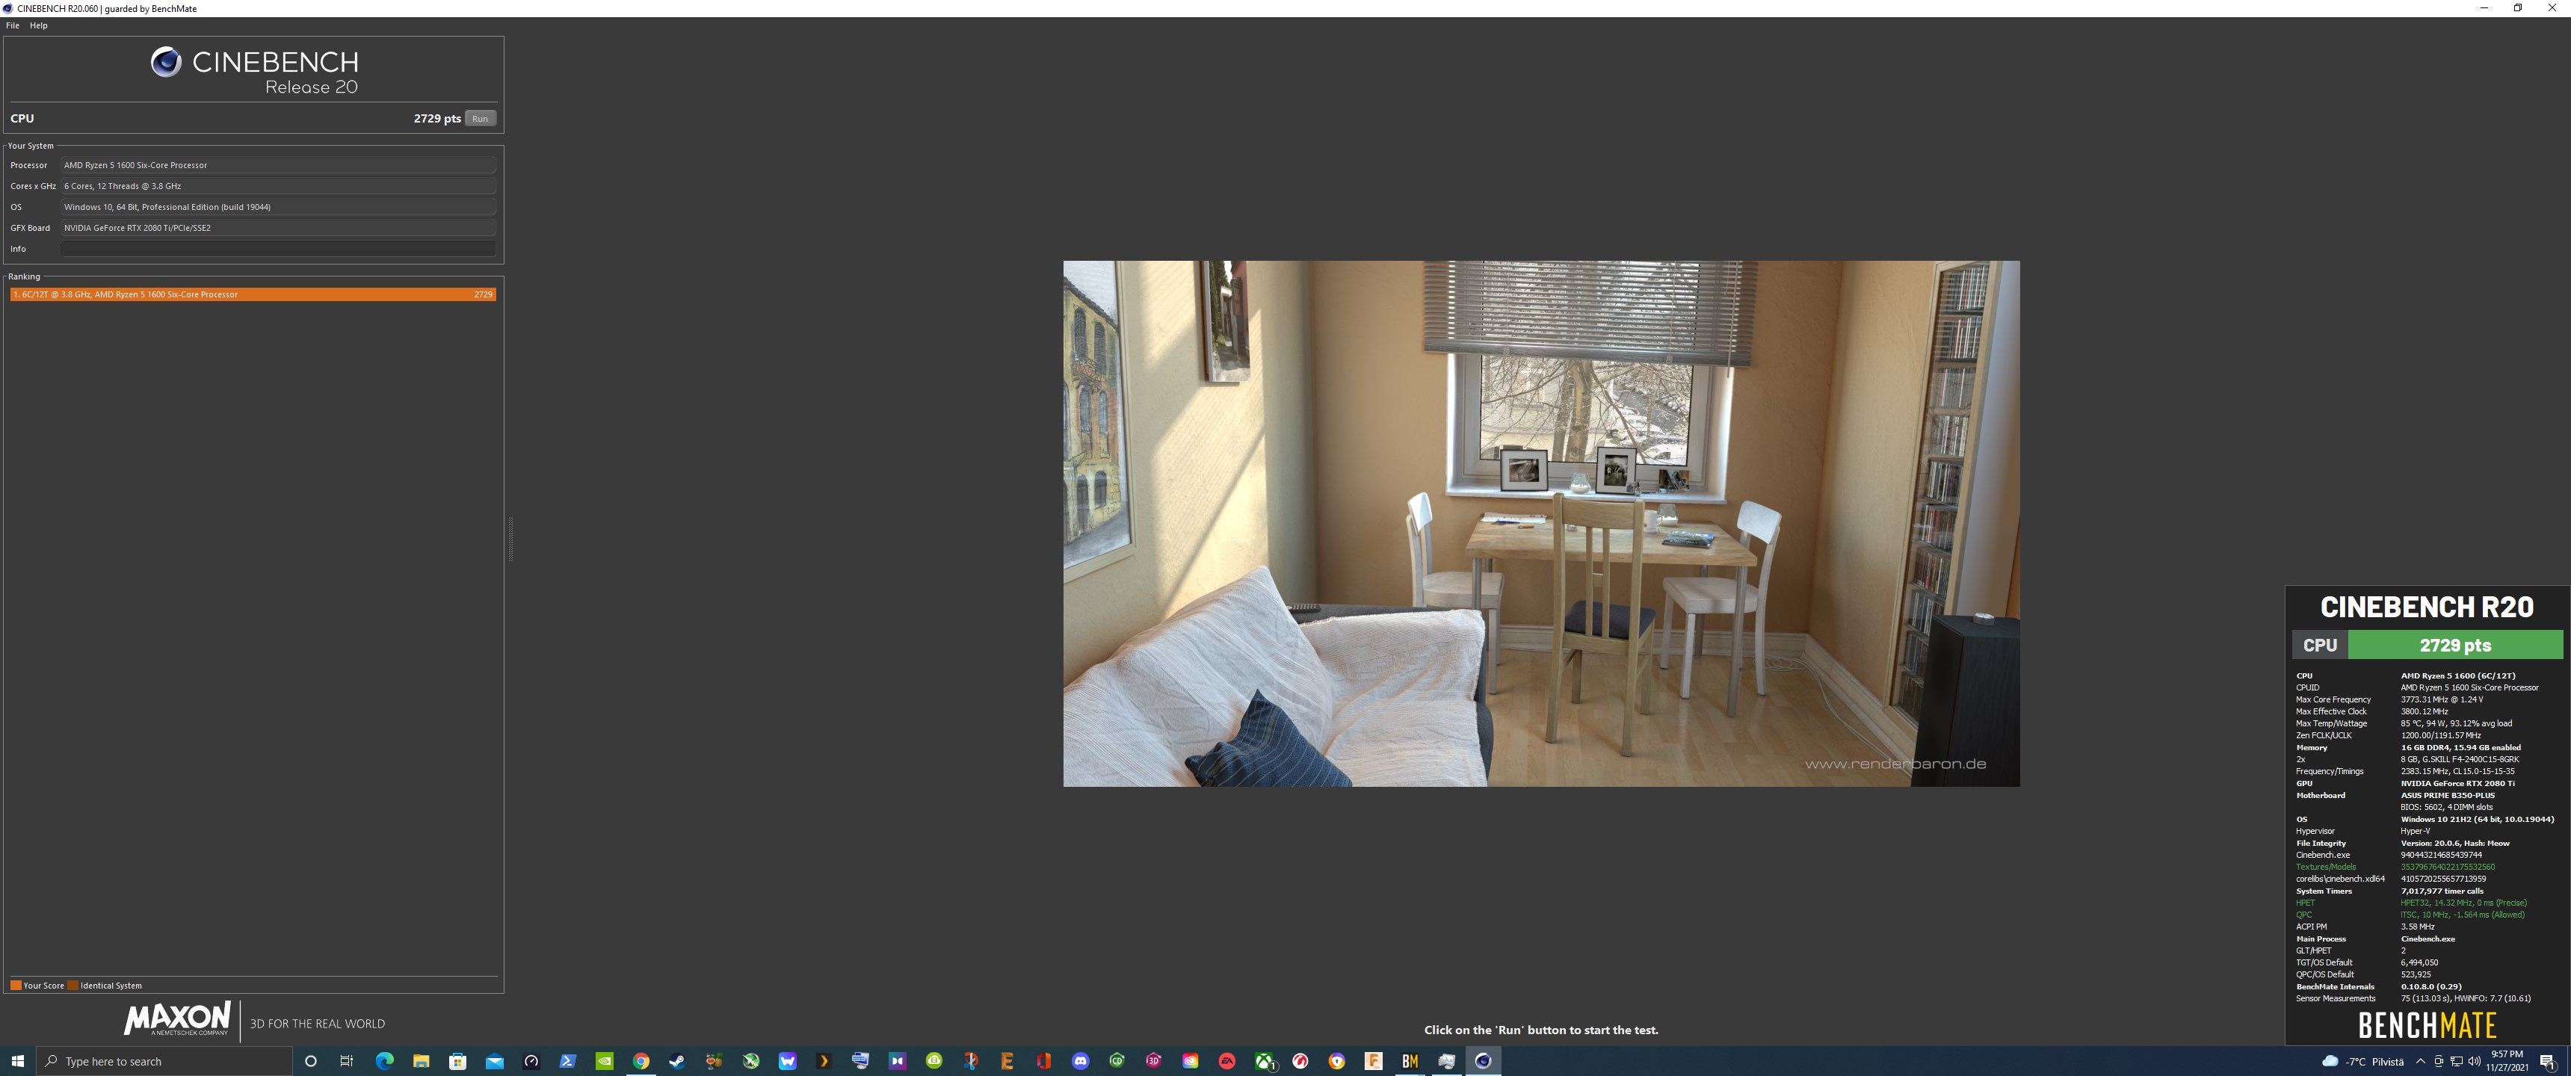Select the Ryzen 5 1600 ranking entry
The height and width of the screenshot is (1076, 2571).
253,294
